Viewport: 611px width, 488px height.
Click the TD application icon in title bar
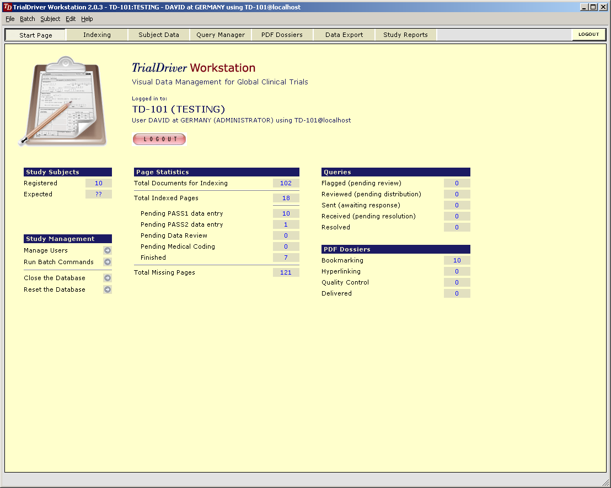tap(7, 7)
